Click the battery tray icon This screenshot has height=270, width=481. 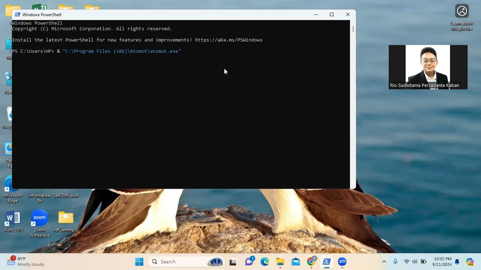[424, 262]
